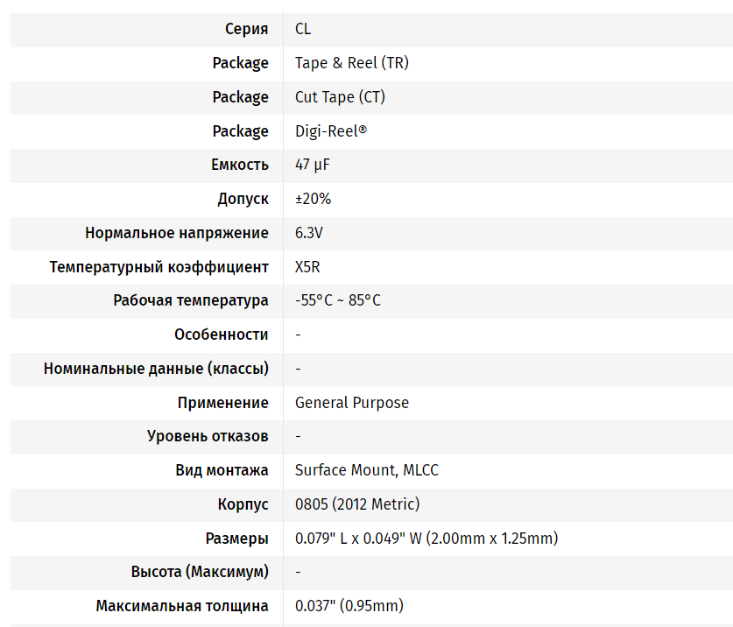Click the "Уровень отказов" label
The image size is (733, 627).
(208, 436)
